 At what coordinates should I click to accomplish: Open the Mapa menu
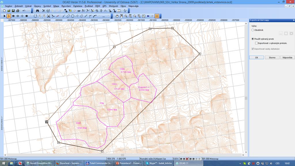tap(56, 6)
